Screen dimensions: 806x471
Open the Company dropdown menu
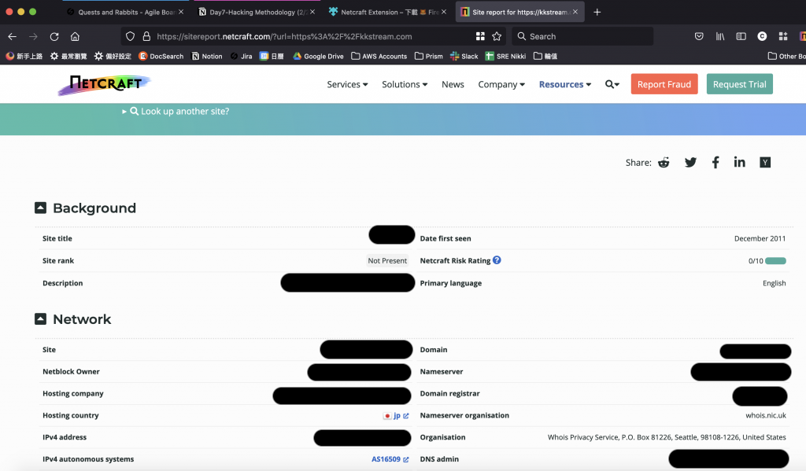(x=501, y=84)
